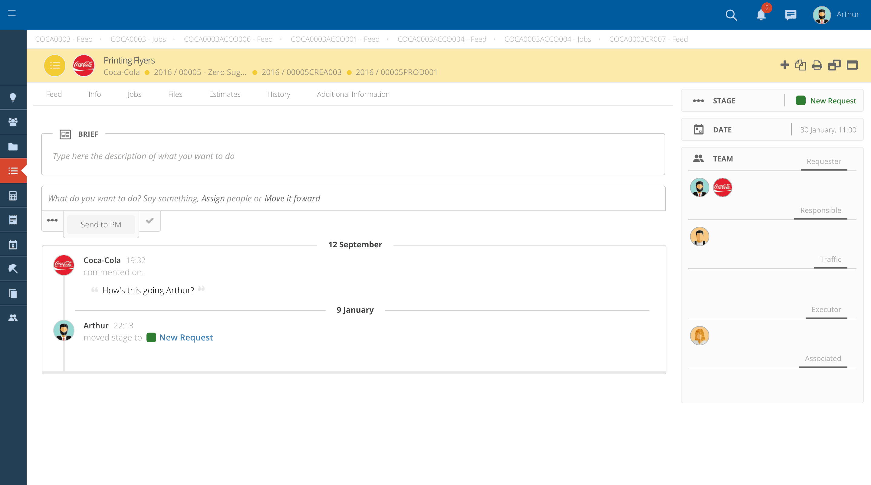Toggle the hamburger menu
Image resolution: width=871 pixels, height=485 pixels.
coord(12,13)
